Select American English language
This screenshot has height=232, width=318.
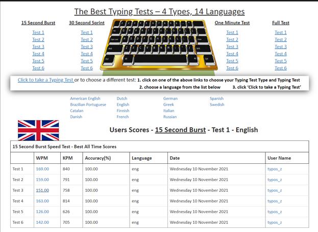click(x=86, y=99)
